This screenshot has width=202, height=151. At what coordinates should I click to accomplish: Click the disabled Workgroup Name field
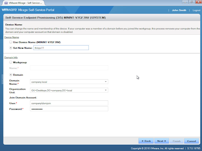69,68
